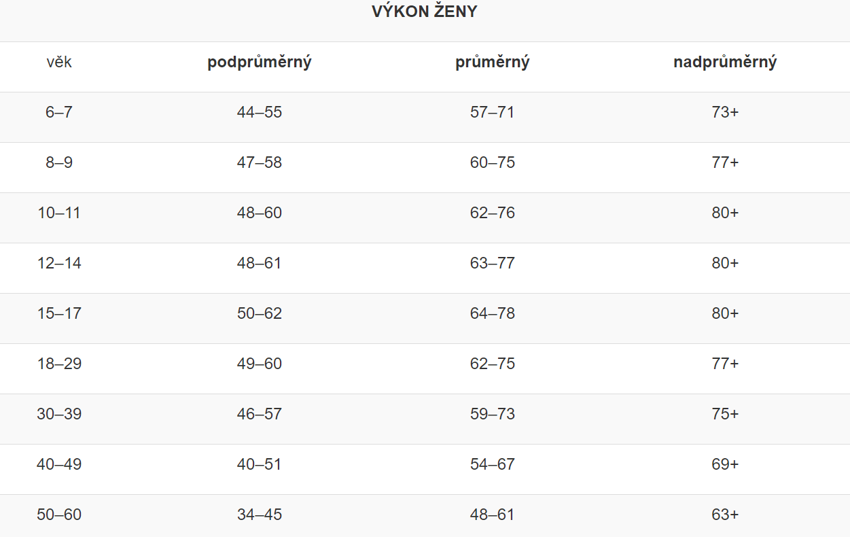Select the 48–61 average value
Viewport: 850px width, 537px height.
point(493,515)
